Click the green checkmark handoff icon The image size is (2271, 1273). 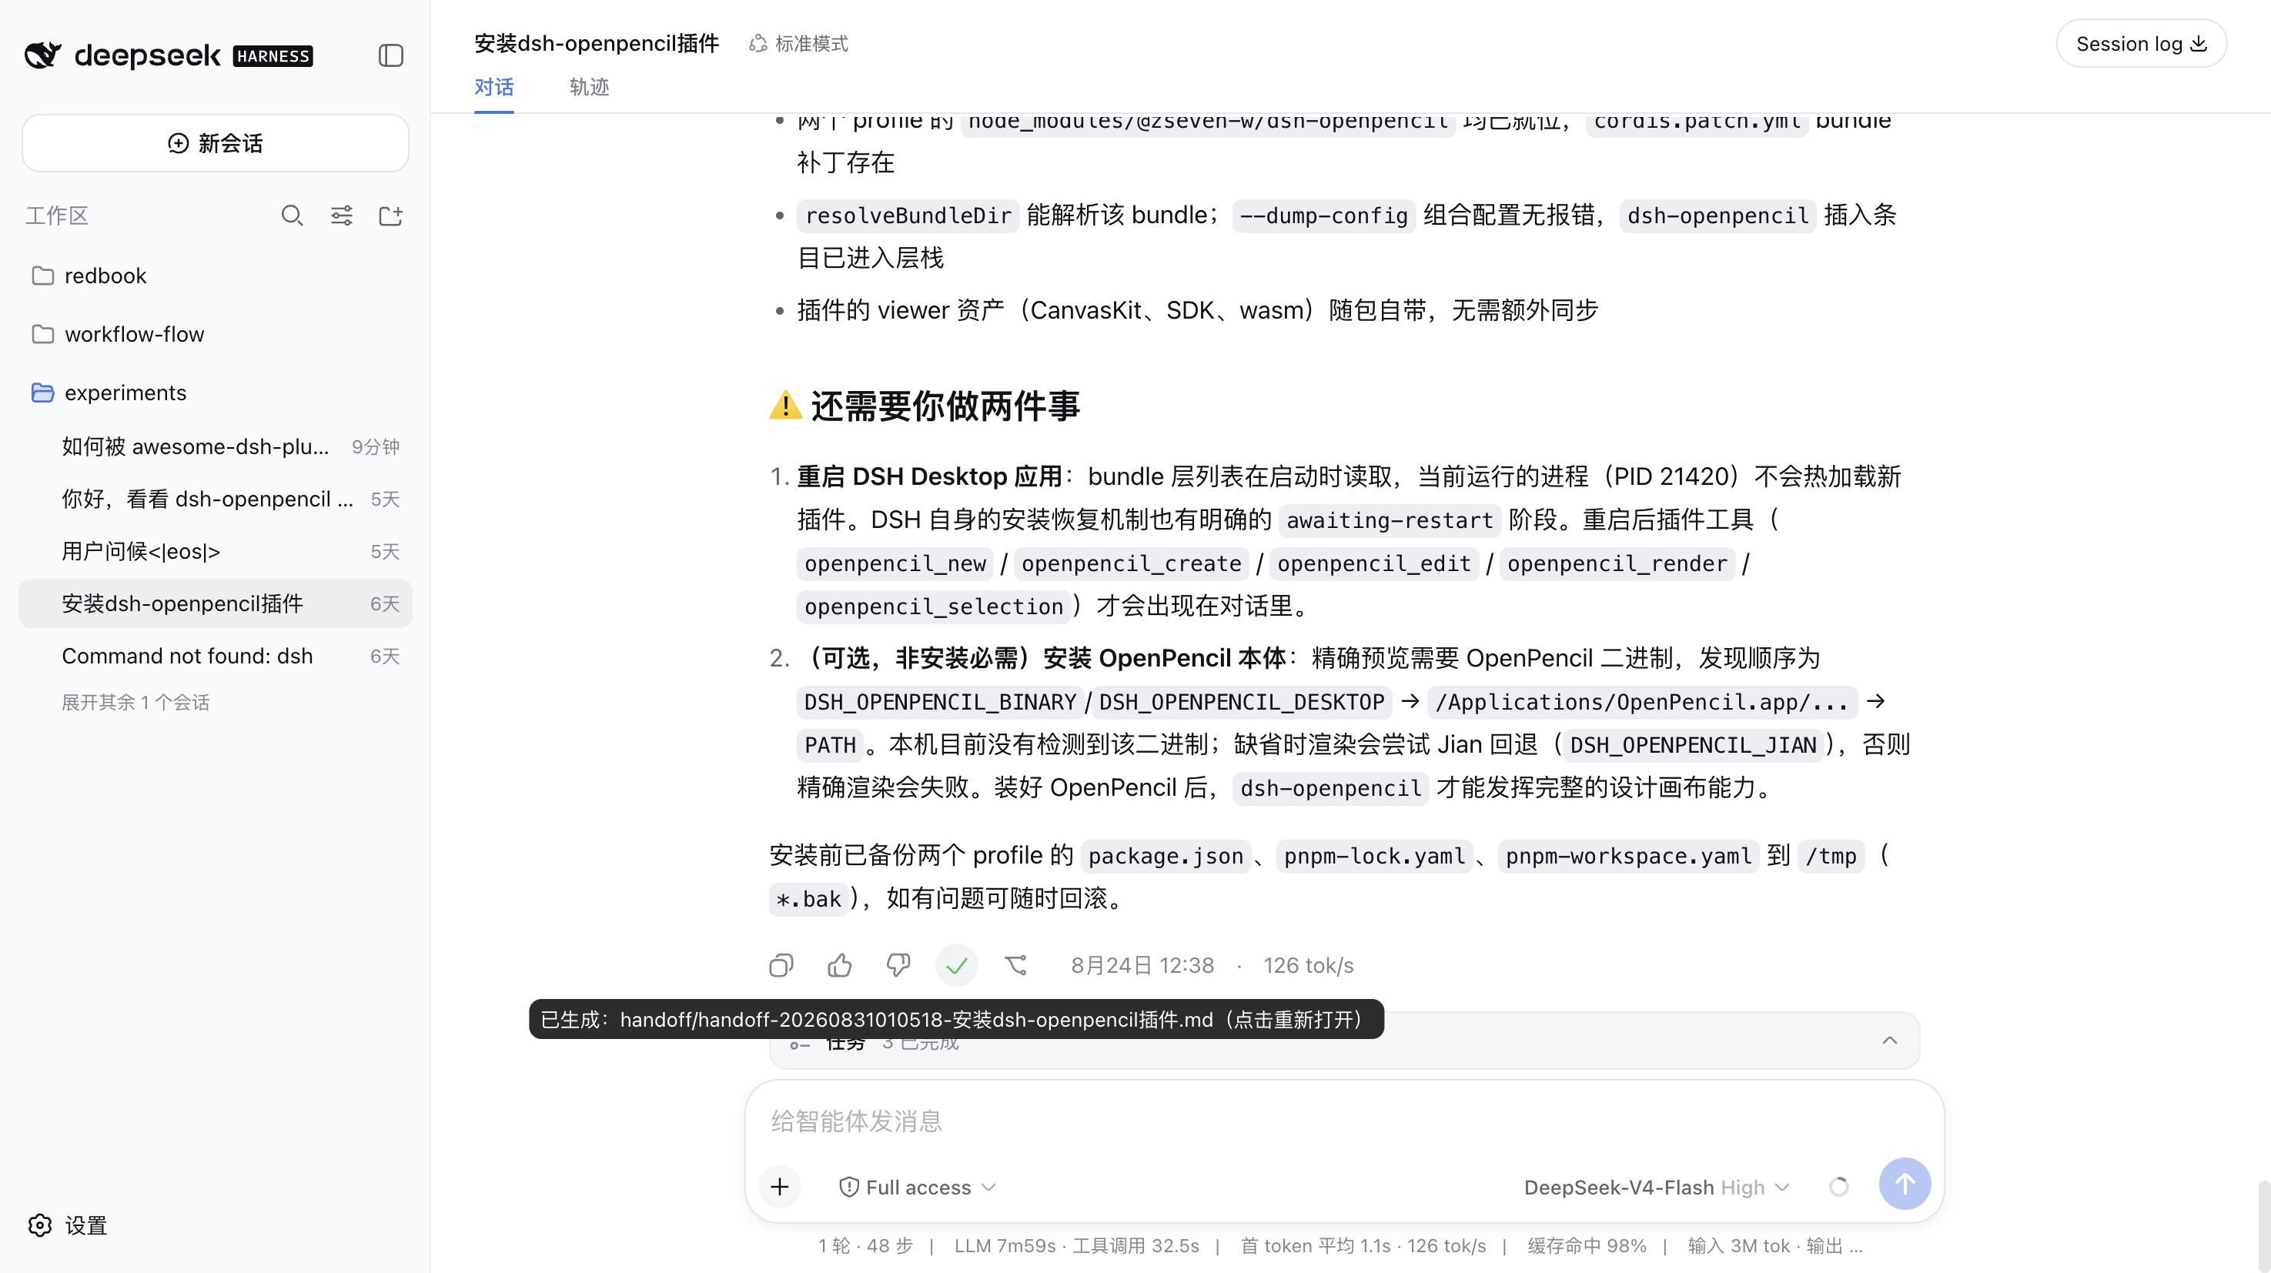click(x=957, y=966)
